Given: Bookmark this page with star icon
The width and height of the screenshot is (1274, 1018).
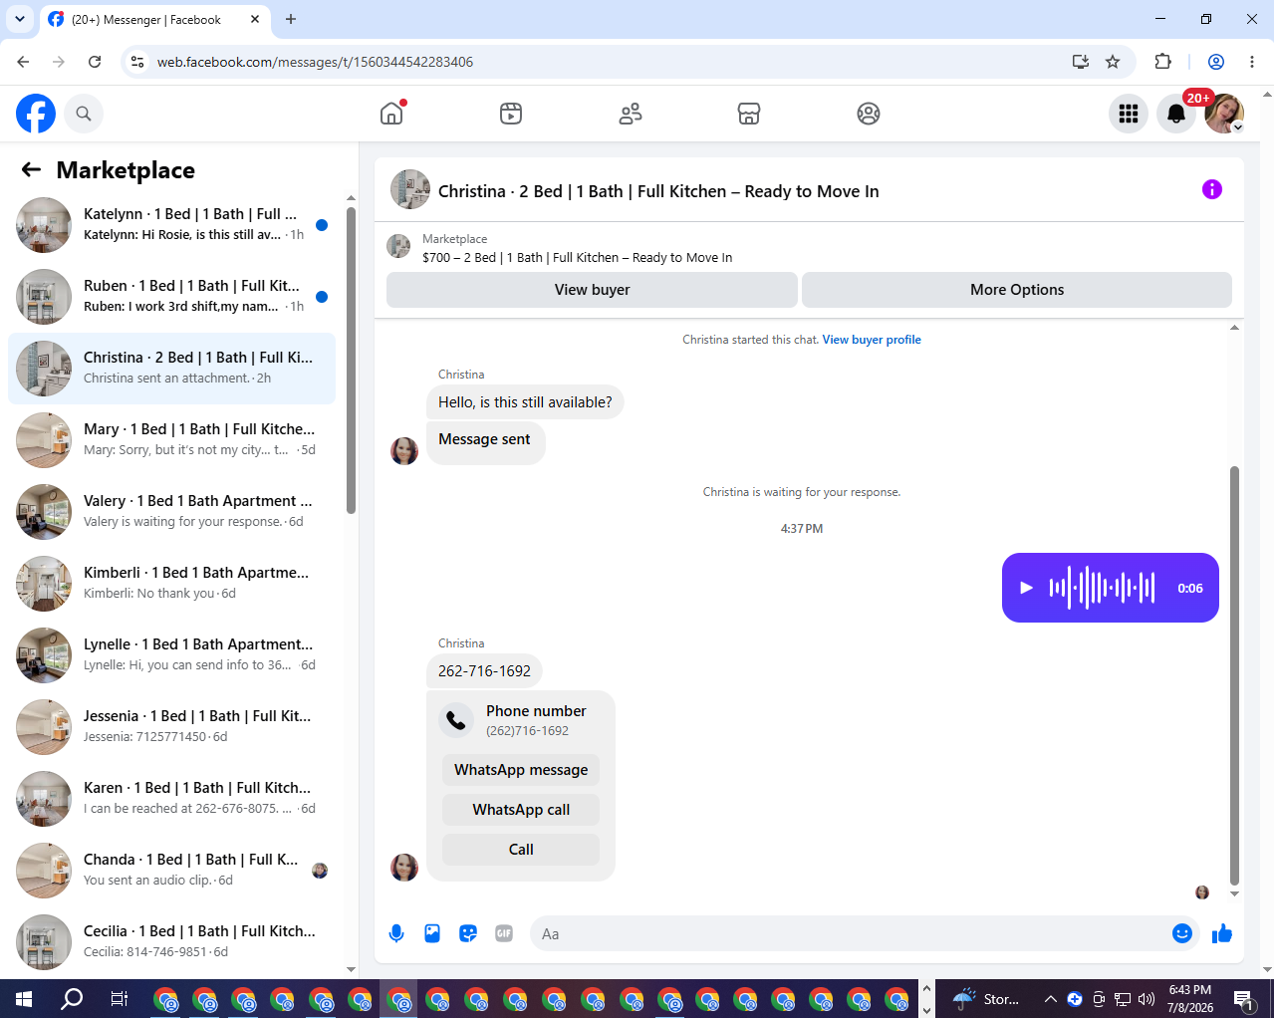Looking at the screenshot, I should pyautogui.click(x=1113, y=62).
